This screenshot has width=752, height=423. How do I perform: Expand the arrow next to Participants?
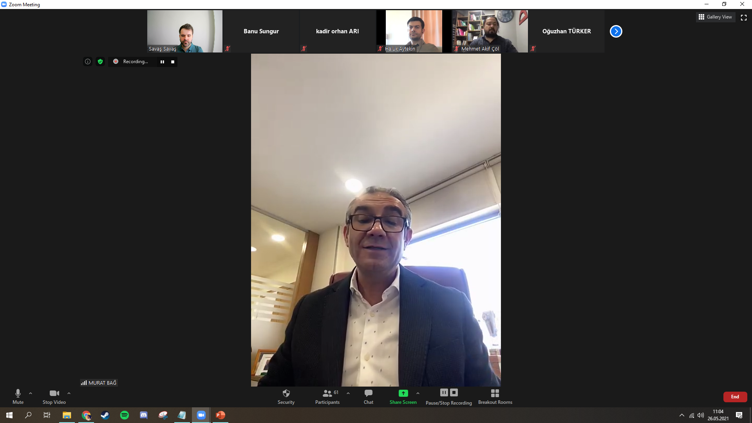[348, 393]
